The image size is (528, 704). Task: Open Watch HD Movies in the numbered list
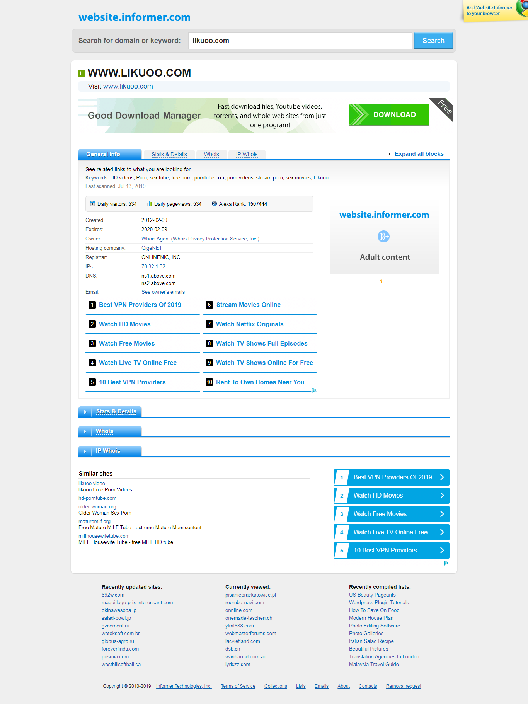coord(125,324)
